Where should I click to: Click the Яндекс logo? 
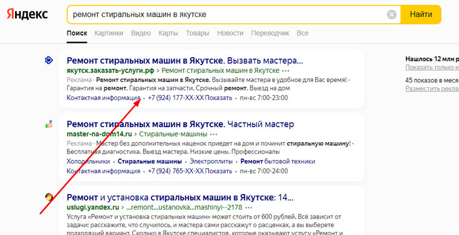click(x=27, y=14)
